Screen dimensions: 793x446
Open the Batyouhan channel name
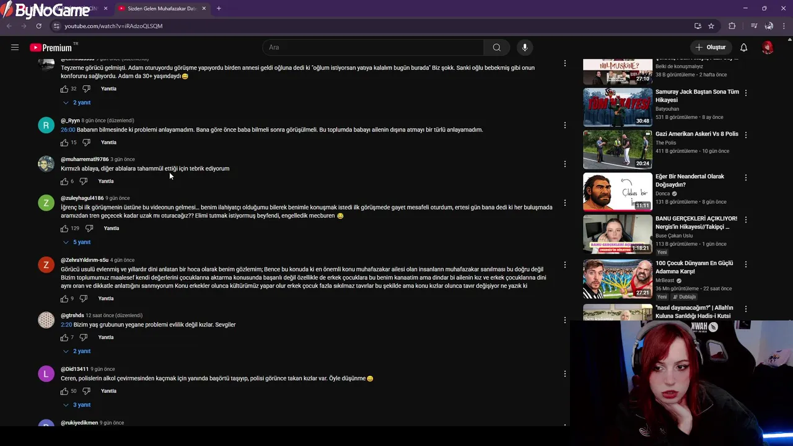click(x=667, y=109)
